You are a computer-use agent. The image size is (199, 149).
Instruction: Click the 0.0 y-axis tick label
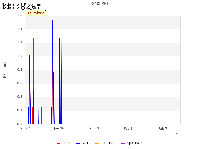pos(20,124)
